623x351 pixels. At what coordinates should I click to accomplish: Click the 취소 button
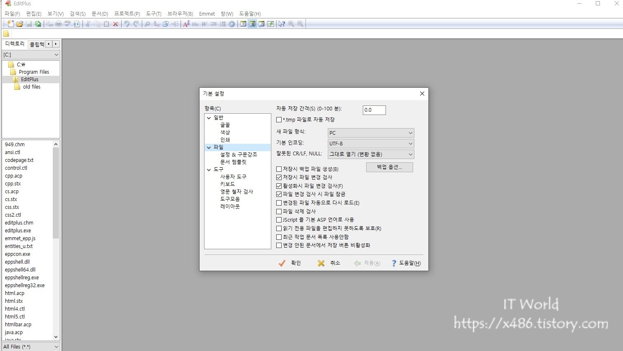pos(329,263)
